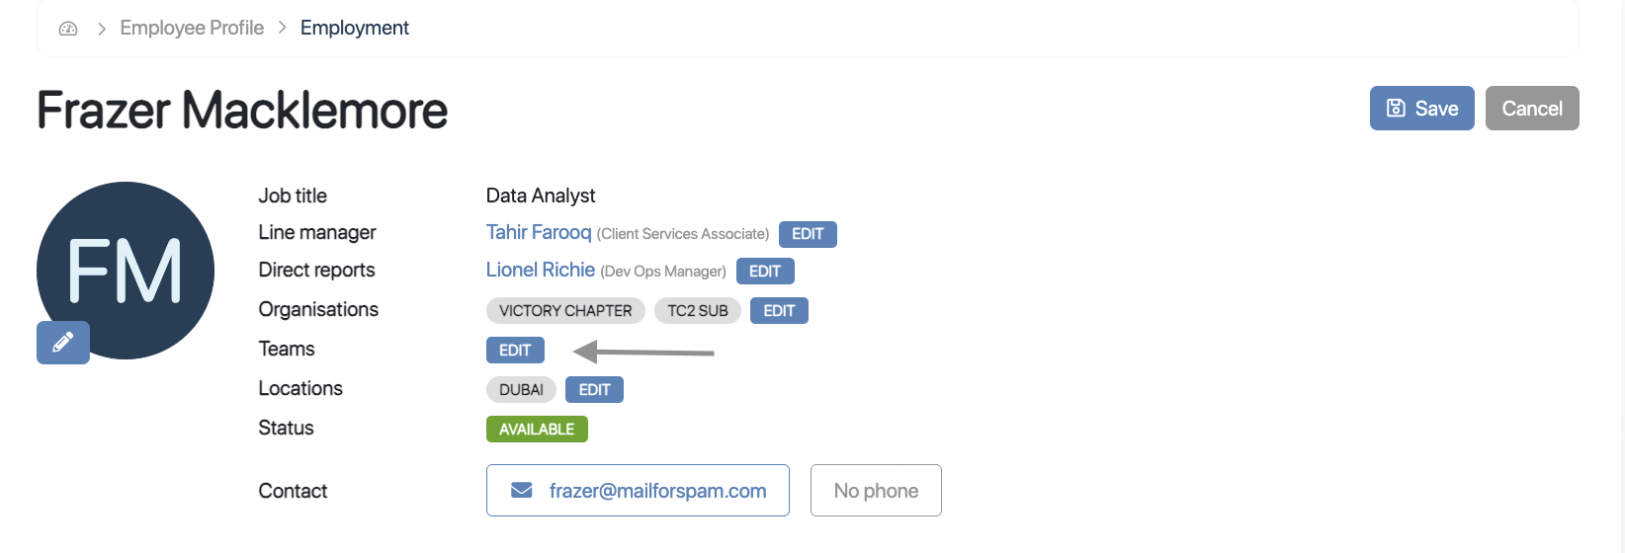The image size is (1625, 553).
Task: Edit the Line manager field
Action: pos(808,234)
